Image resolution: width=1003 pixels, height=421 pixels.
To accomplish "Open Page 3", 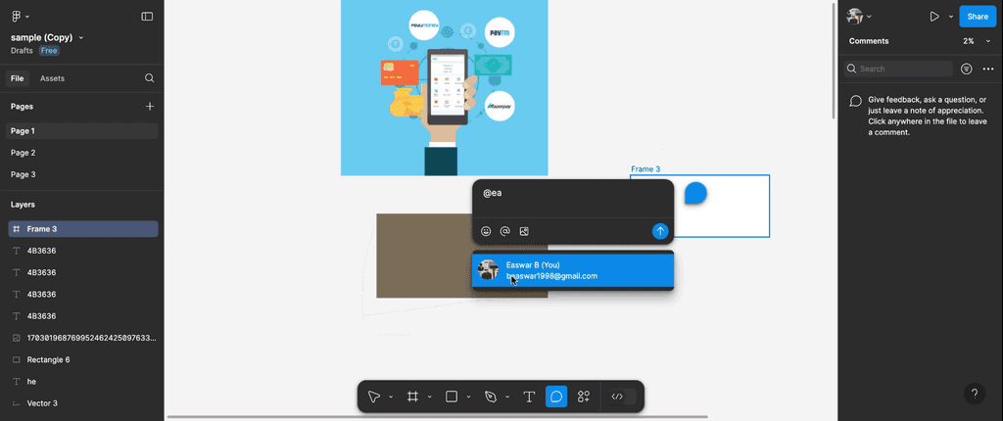I will [82, 174].
